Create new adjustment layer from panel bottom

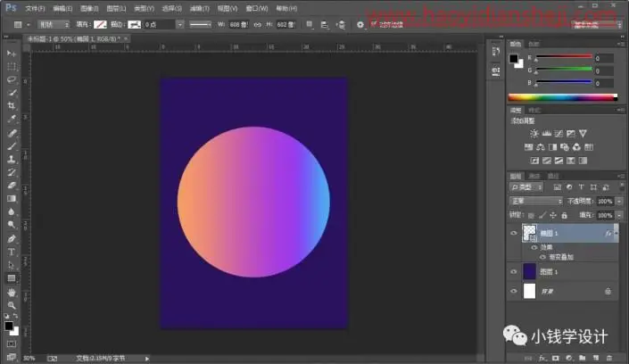coord(569,358)
